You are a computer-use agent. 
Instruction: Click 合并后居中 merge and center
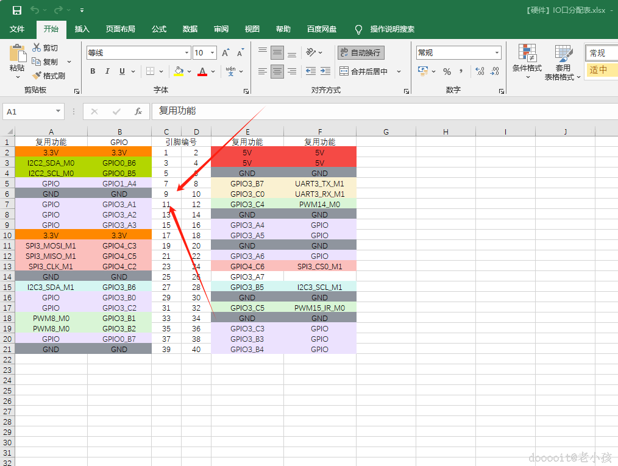pos(364,71)
